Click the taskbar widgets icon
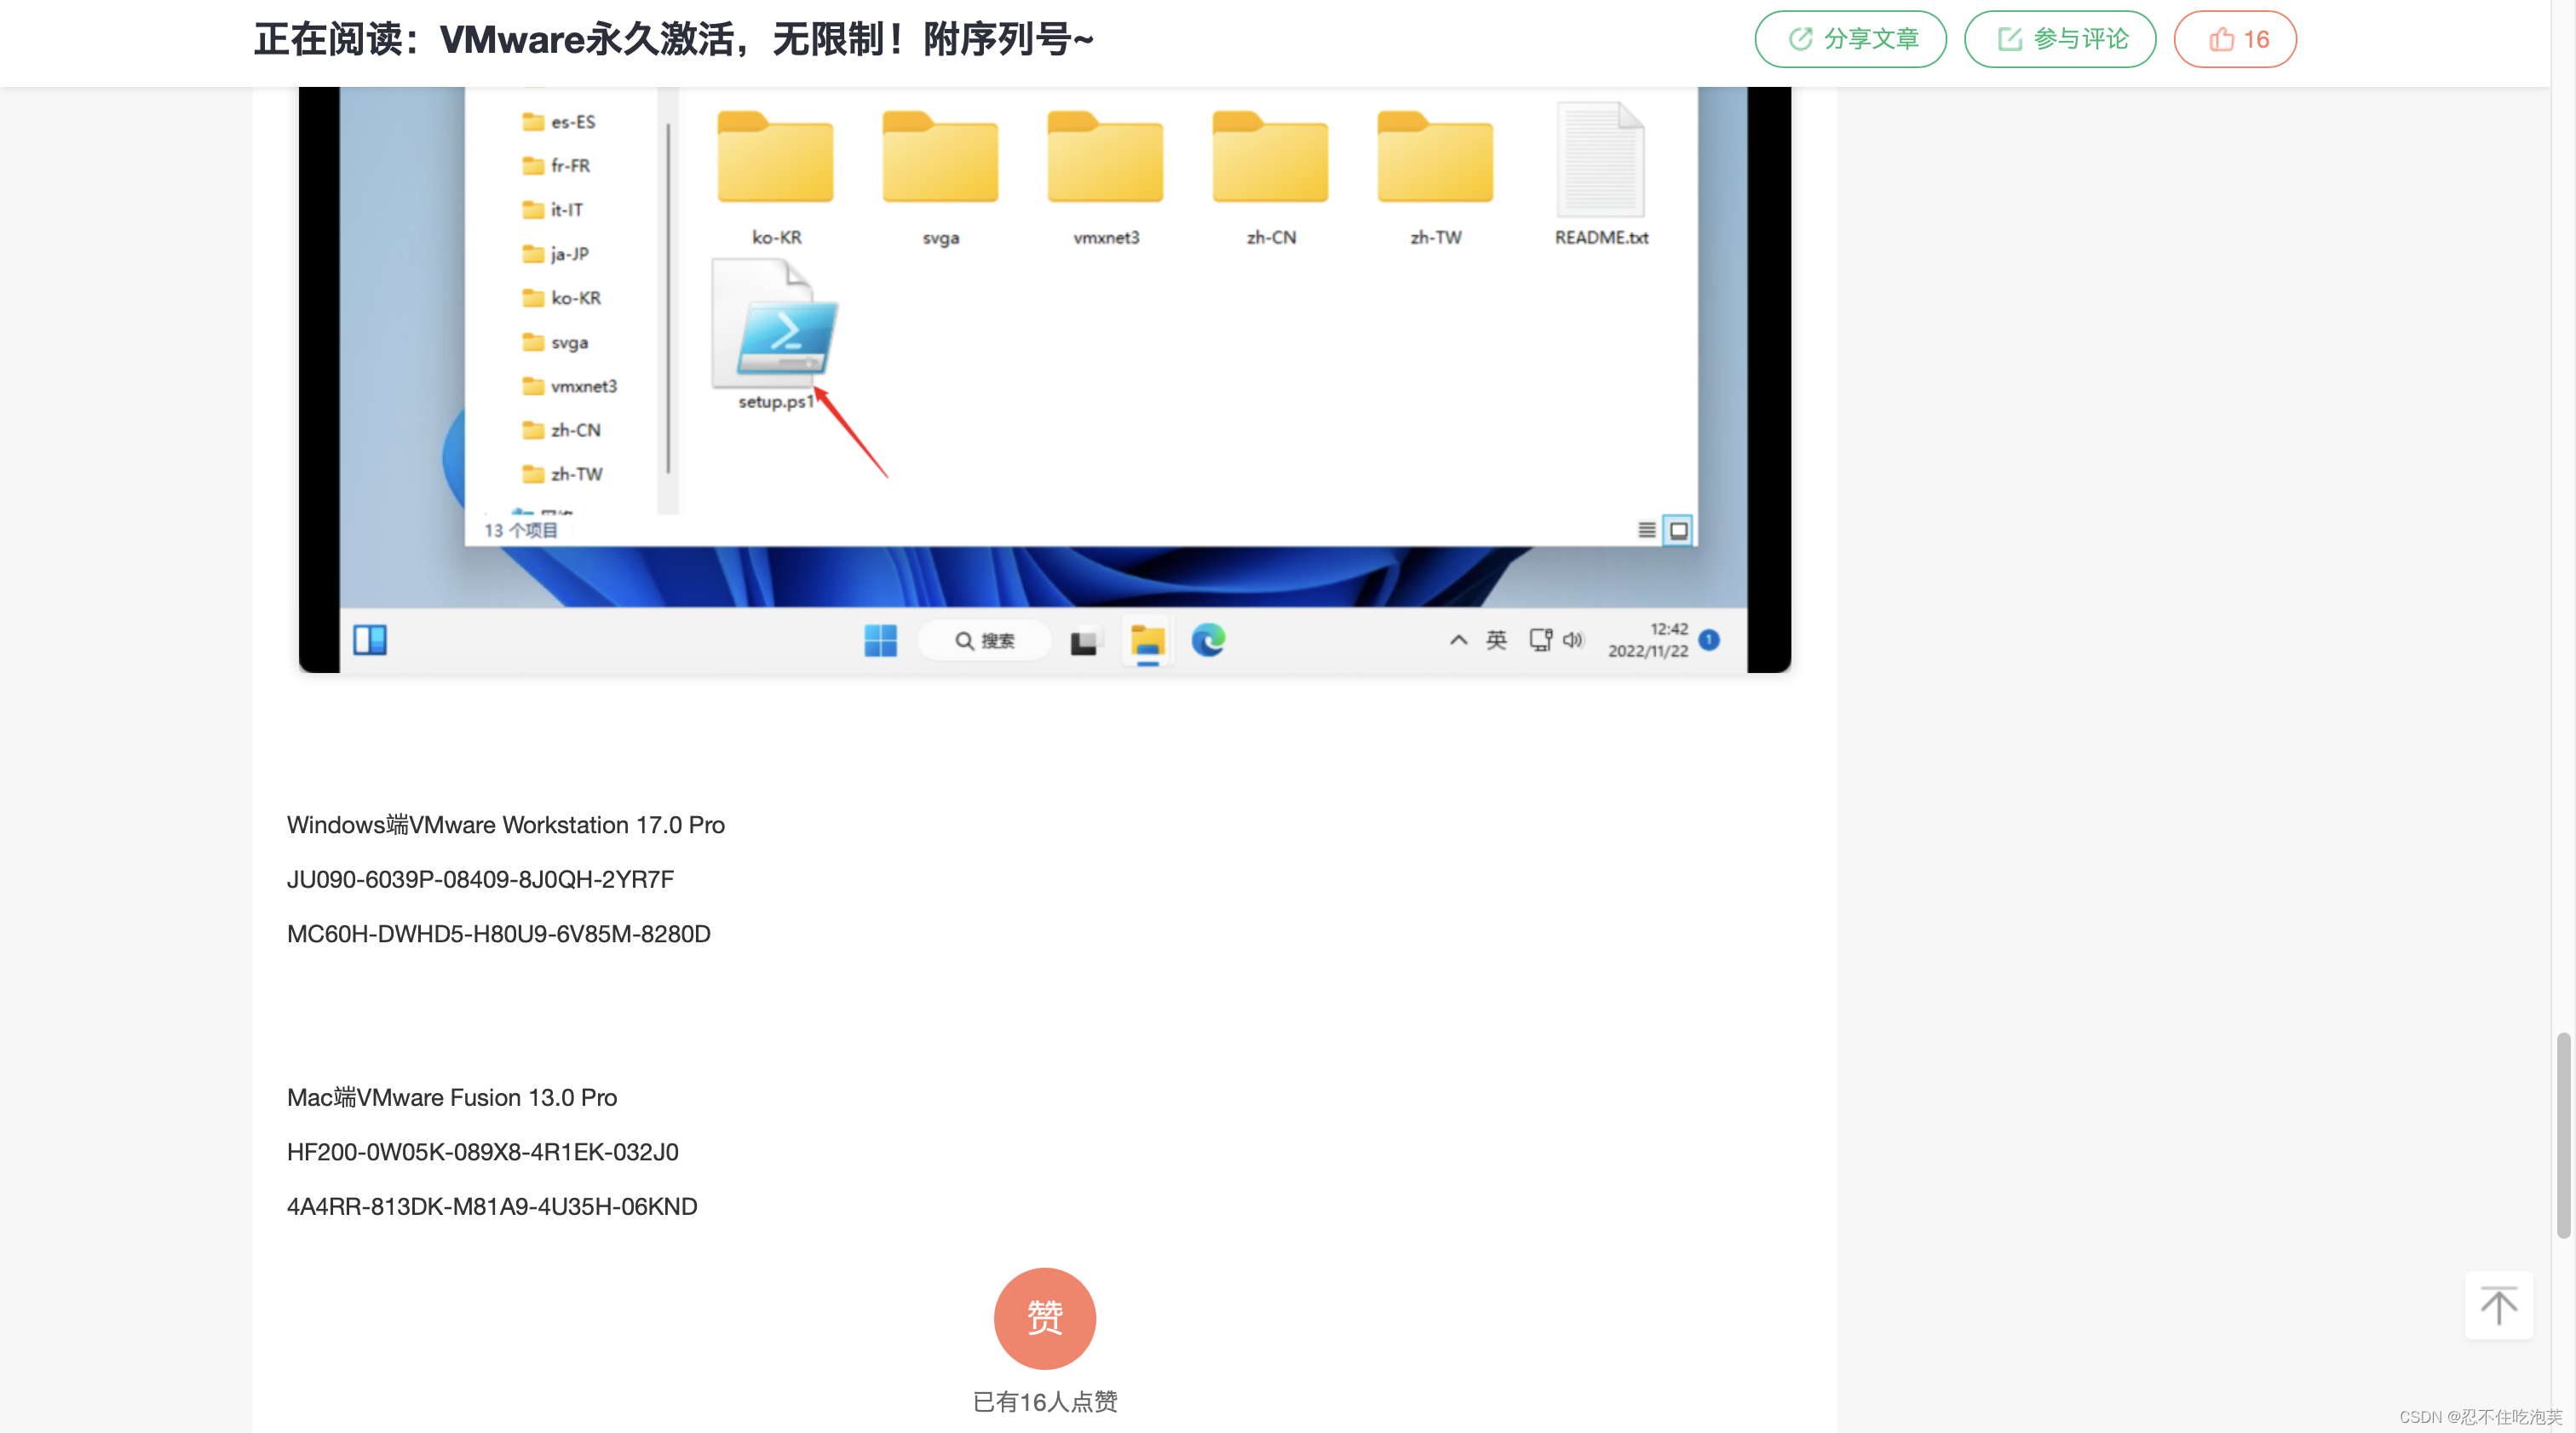The width and height of the screenshot is (2576, 1433). [x=370, y=640]
